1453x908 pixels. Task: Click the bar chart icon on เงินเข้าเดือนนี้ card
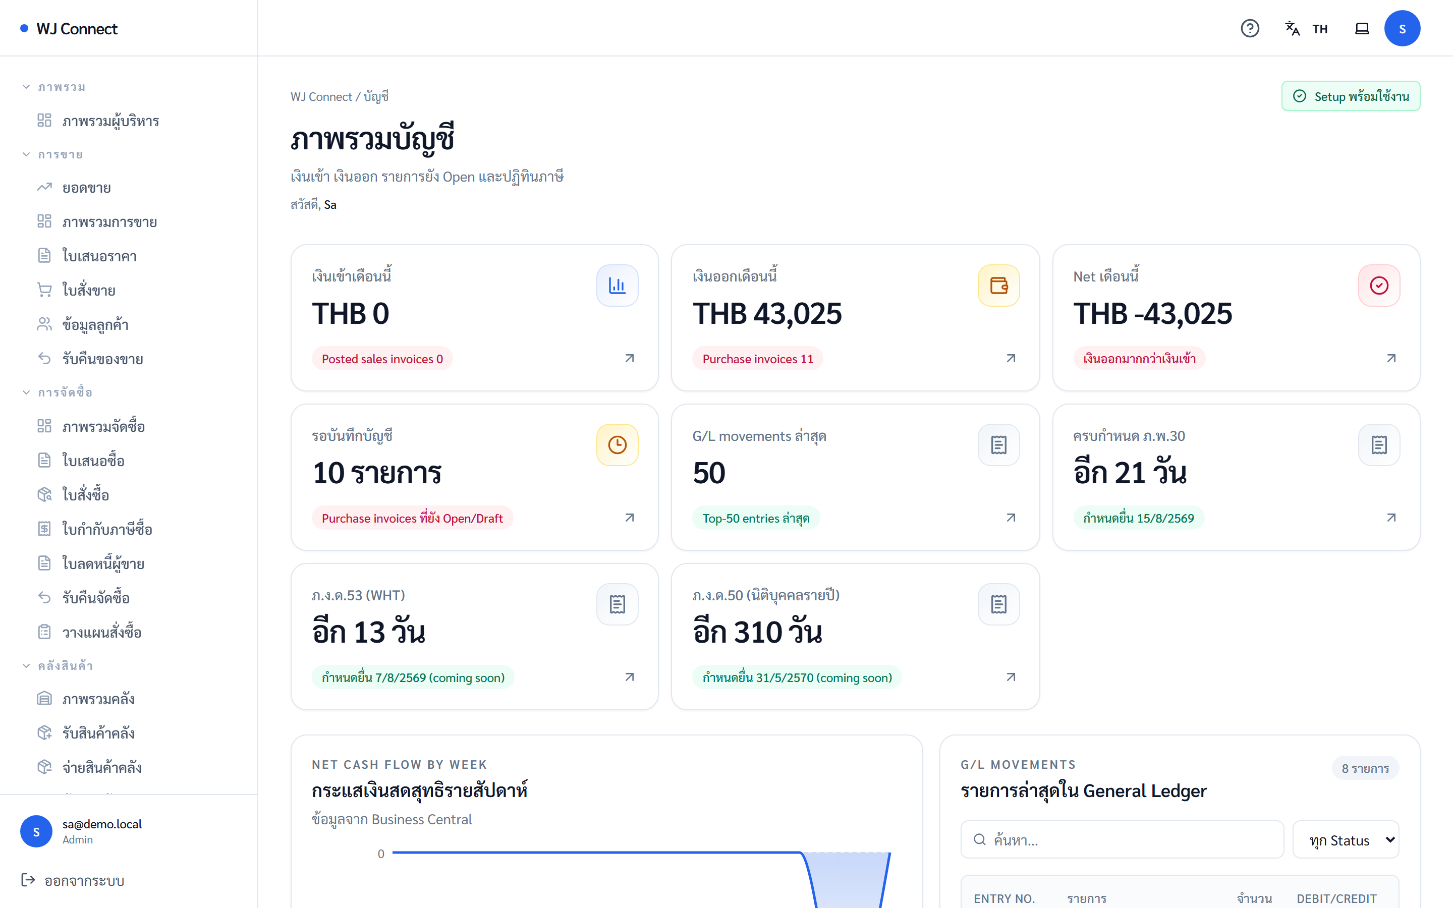click(x=617, y=285)
